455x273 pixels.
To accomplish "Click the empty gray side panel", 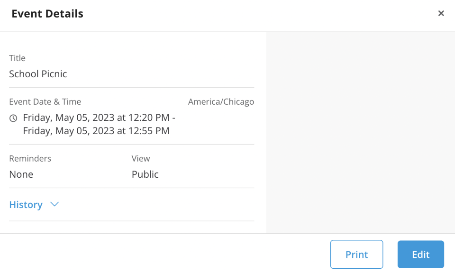I will [x=361, y=133].
